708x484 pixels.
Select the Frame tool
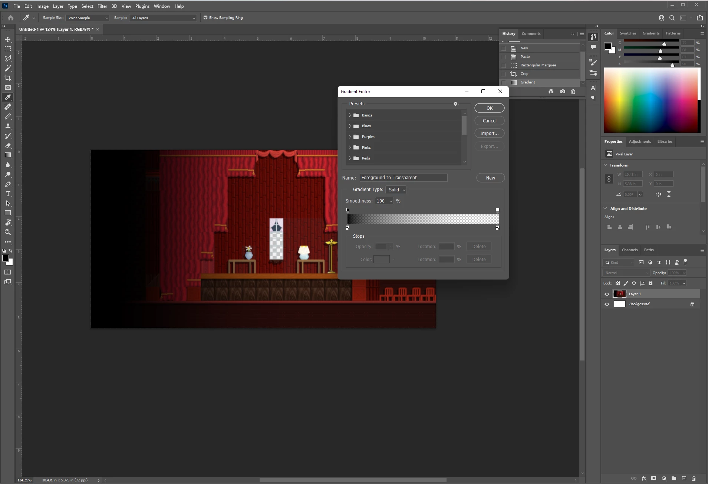pyautogui.click(x=8, y=88)
